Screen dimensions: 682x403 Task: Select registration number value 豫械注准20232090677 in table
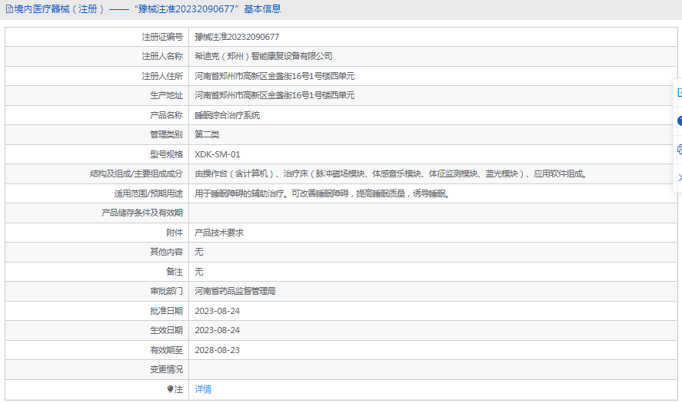(237, 37)
